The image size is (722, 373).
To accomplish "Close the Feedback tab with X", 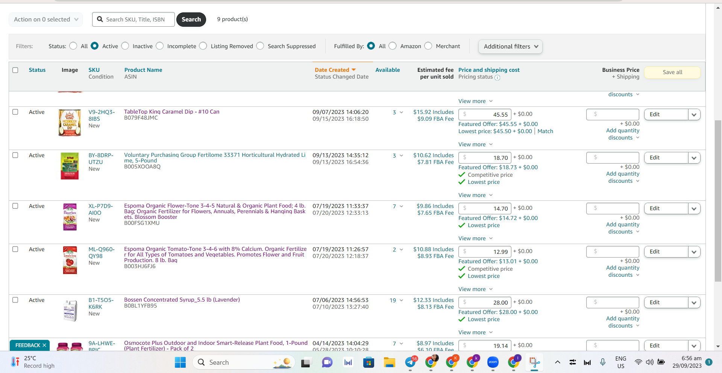I will point(44,345).
